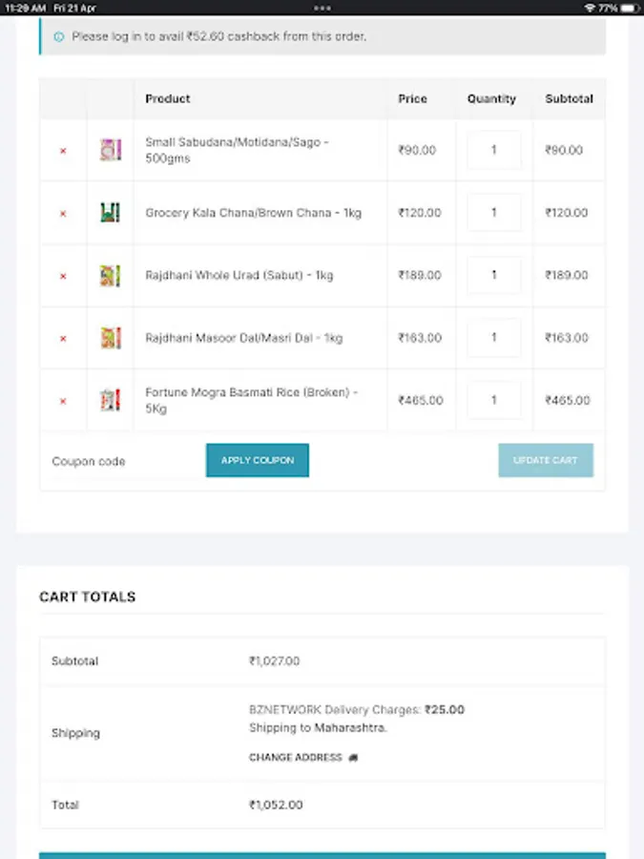Open the Rajdhani Masoor Dal product link
The width and height of the screenshot is (644, 859).
243,338
